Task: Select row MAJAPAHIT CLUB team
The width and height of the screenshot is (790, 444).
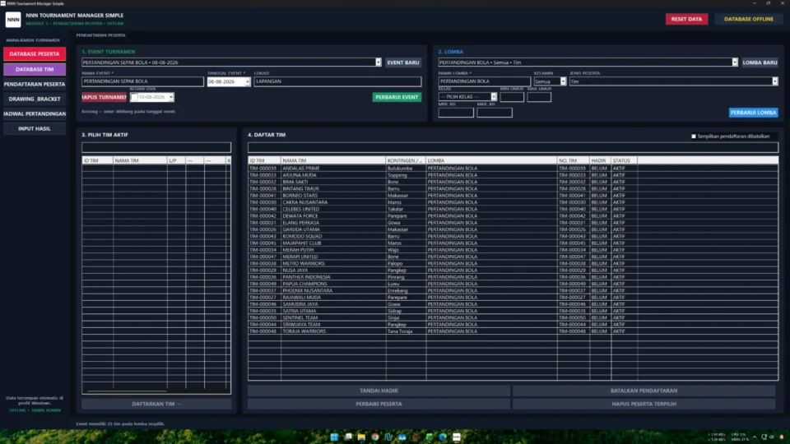Action: [513, 243]
